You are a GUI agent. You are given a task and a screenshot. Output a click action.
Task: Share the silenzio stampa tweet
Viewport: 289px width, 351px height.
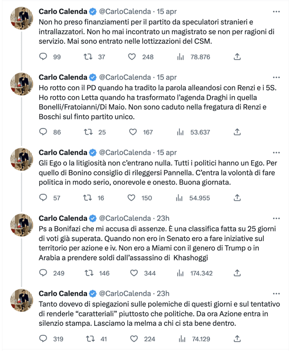pos(237,339)
